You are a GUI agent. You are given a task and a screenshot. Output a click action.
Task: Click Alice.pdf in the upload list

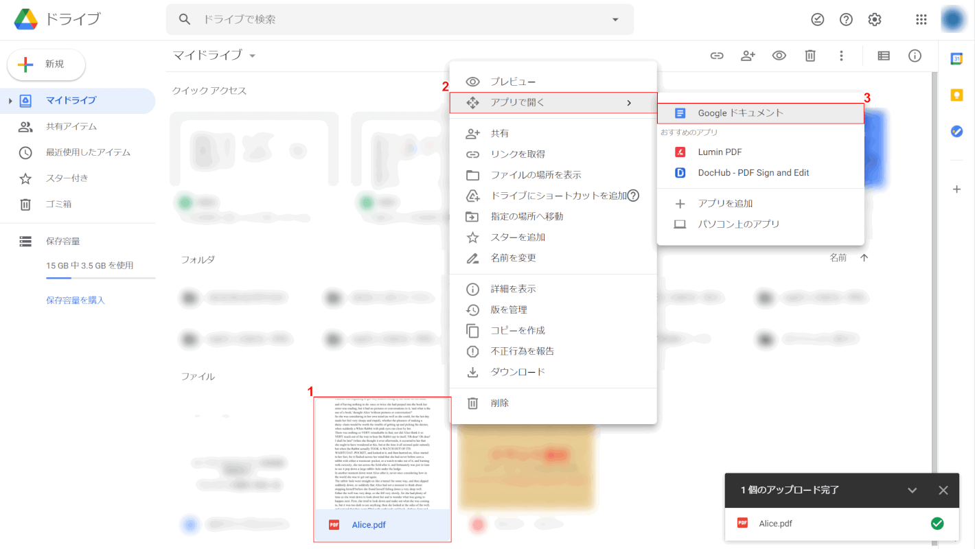[x=775, y=524]
